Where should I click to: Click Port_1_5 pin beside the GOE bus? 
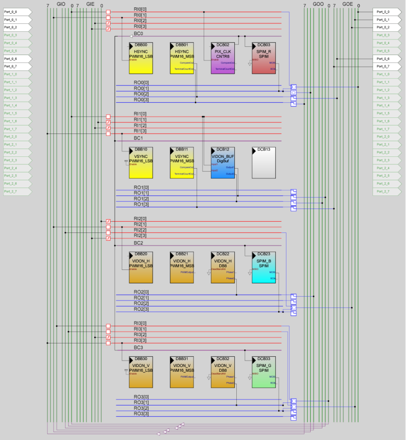pos(387,114)
